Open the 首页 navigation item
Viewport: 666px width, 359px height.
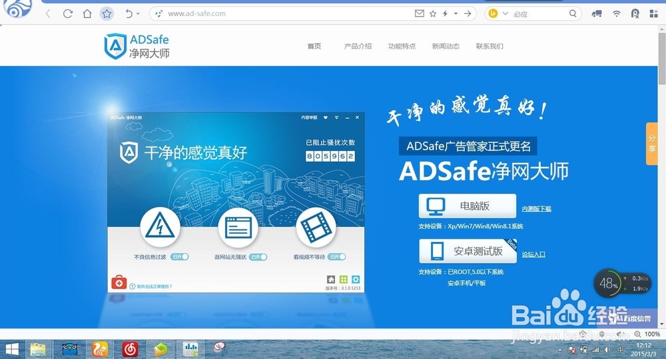click(x=314, y=46)
